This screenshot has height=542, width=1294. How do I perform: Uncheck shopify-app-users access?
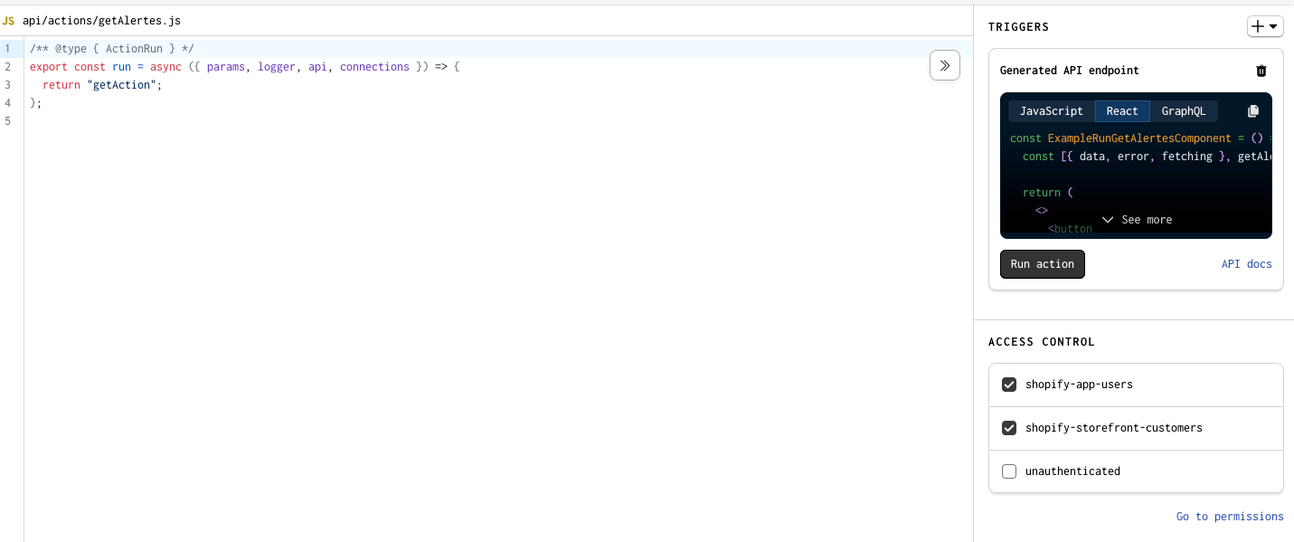[1009, 384]
